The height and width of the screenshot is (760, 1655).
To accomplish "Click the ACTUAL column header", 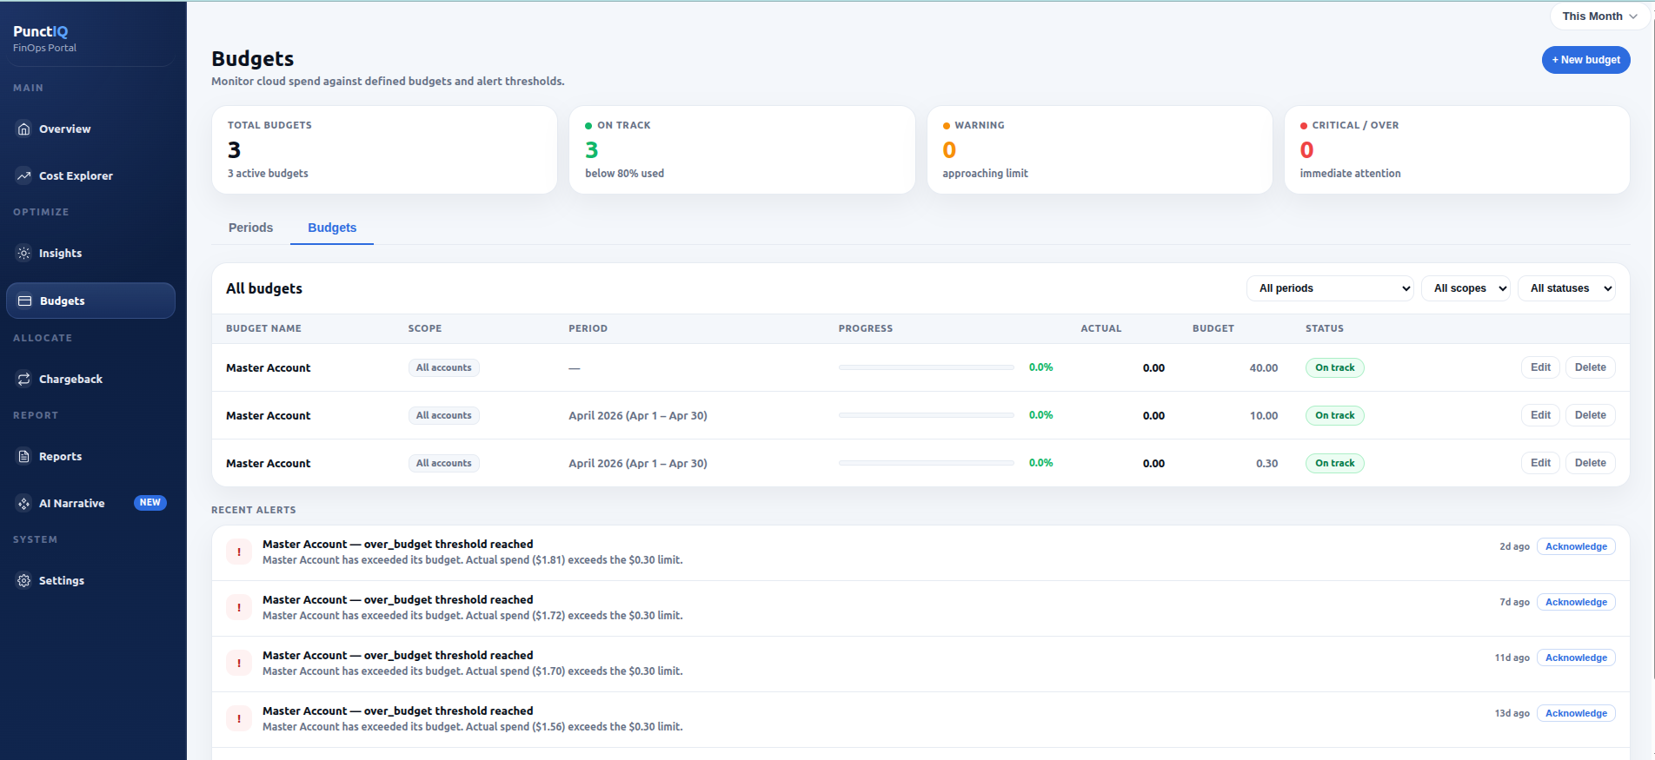I will [x=1100, y=328].
